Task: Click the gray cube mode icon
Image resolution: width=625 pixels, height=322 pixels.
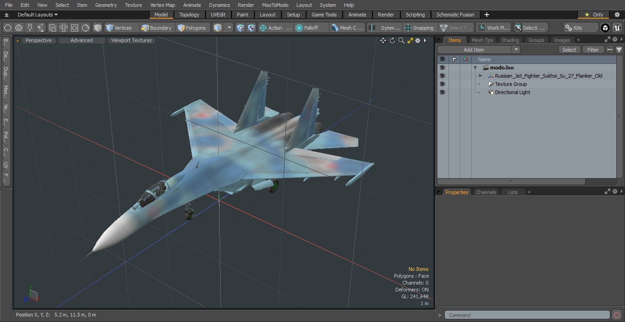Action: 97,28
